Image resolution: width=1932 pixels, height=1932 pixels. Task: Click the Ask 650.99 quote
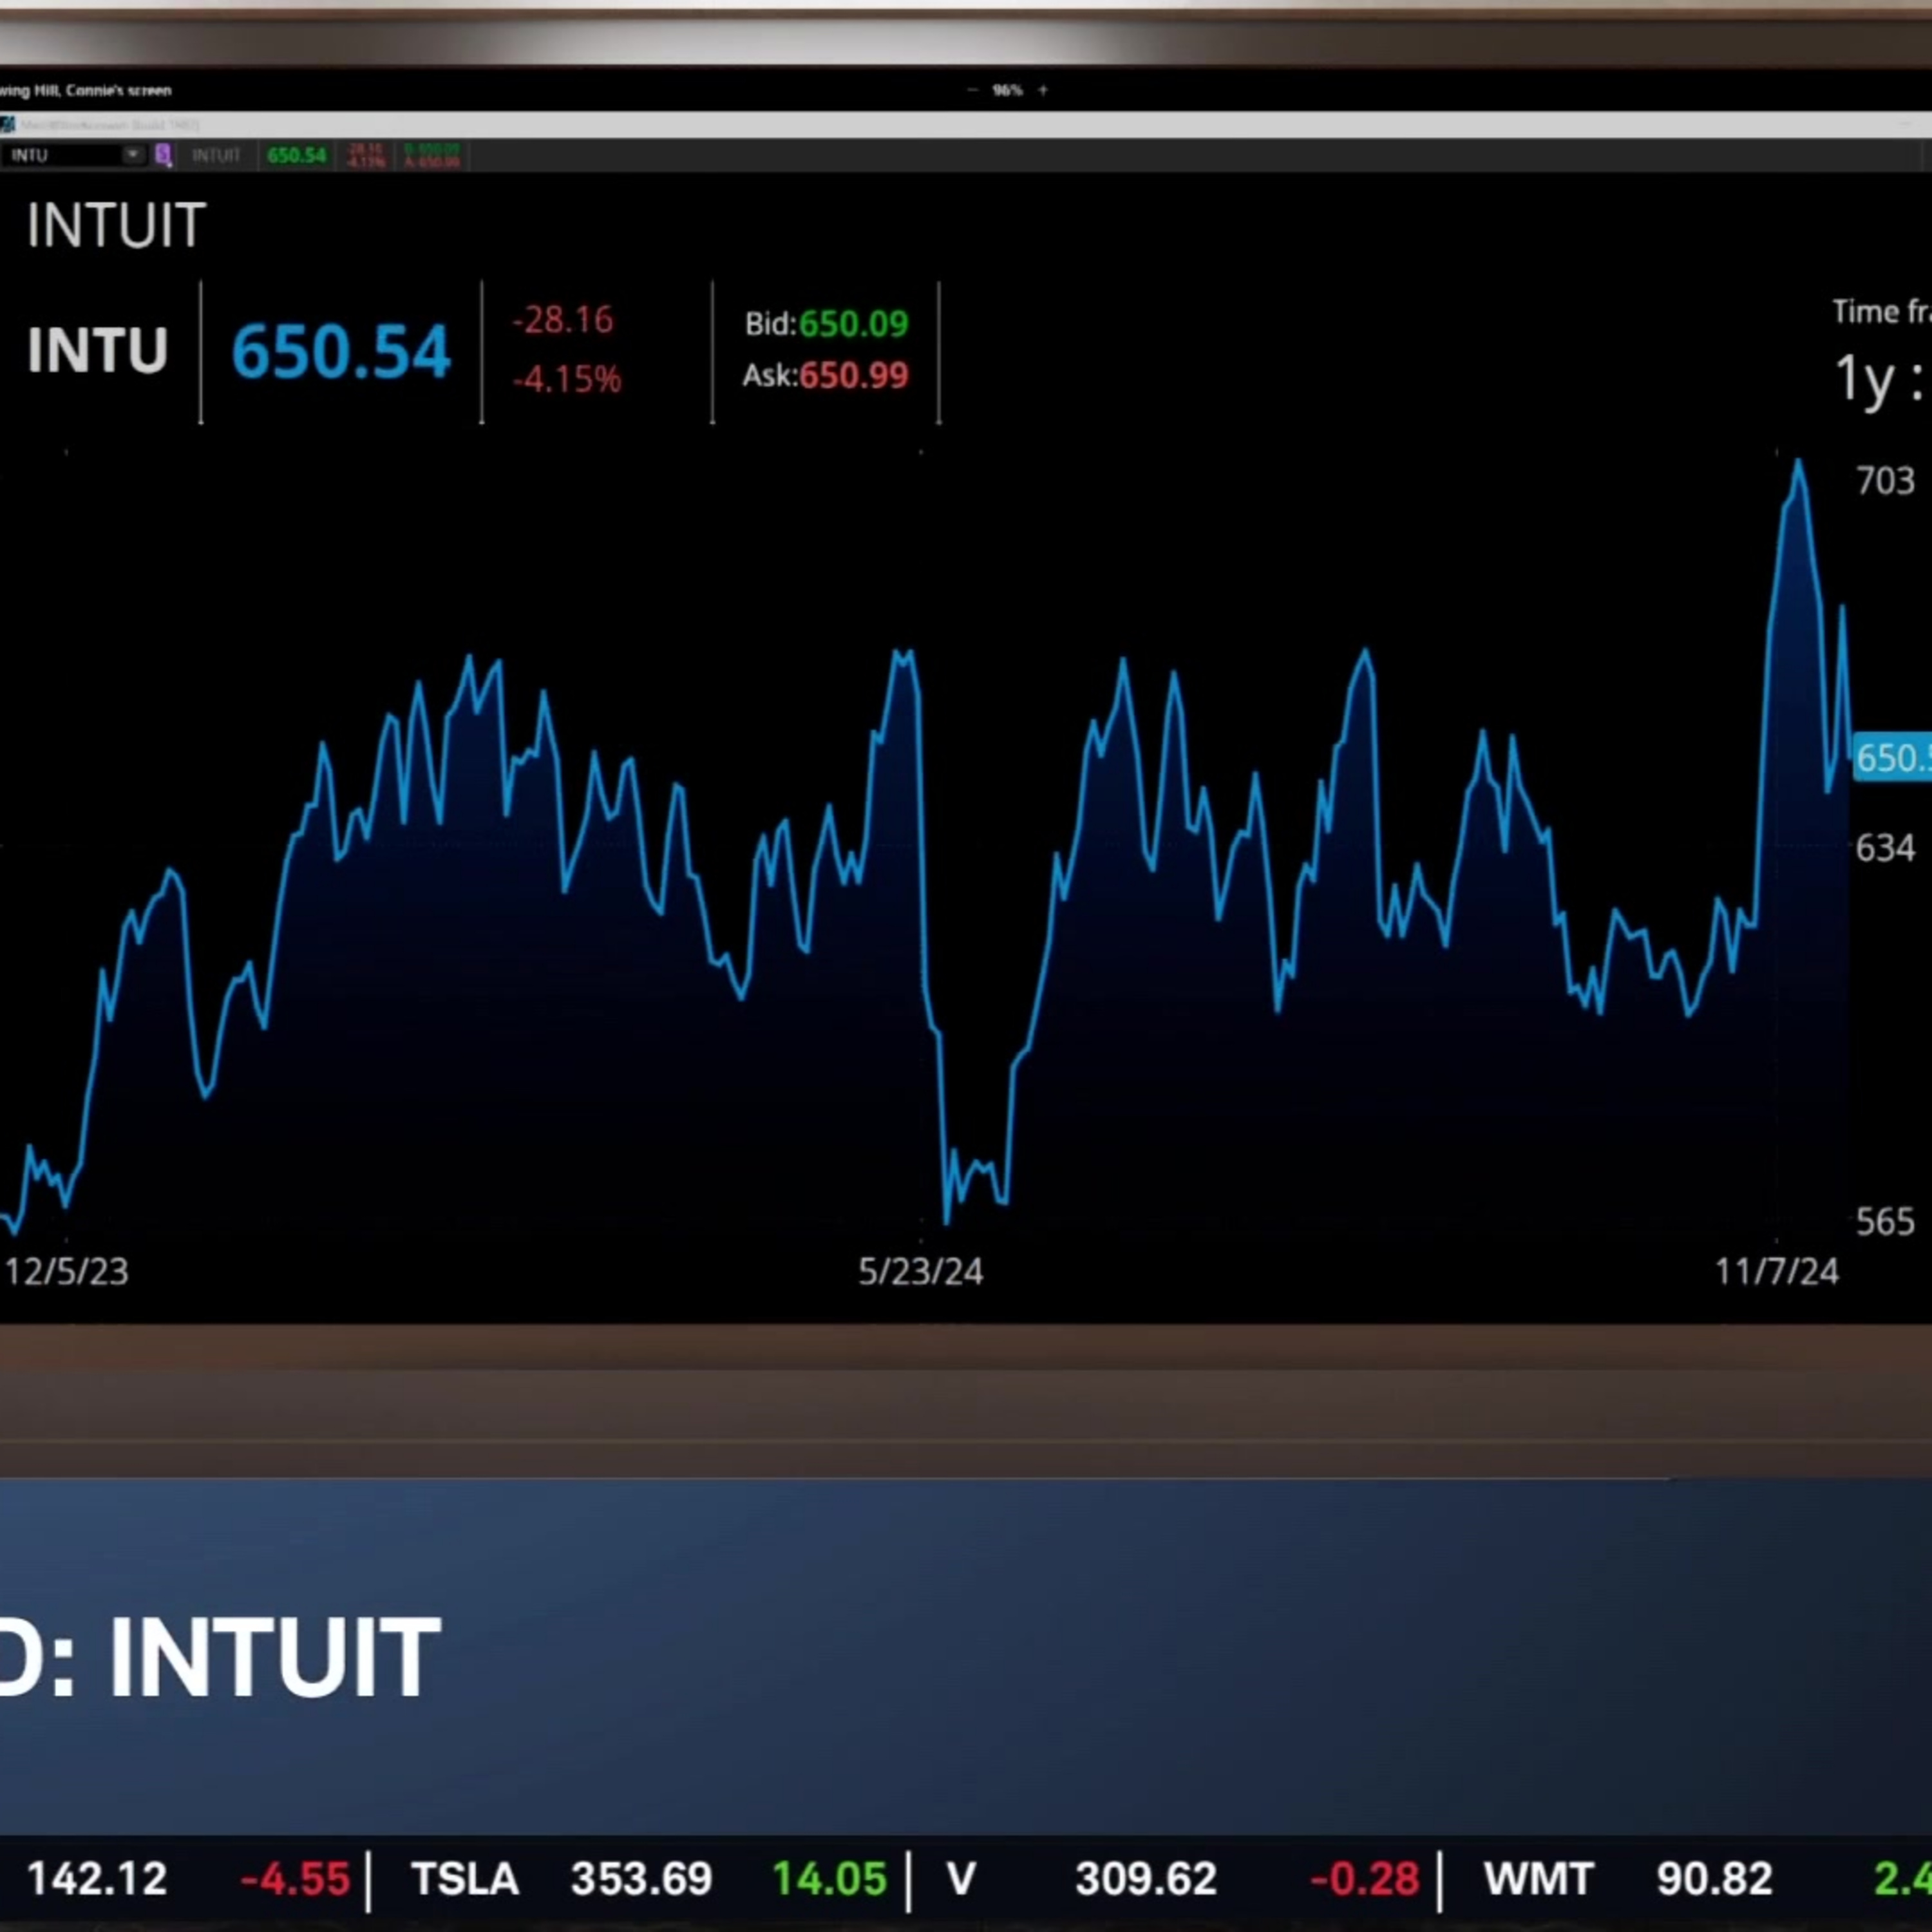(x=825, y=376)
